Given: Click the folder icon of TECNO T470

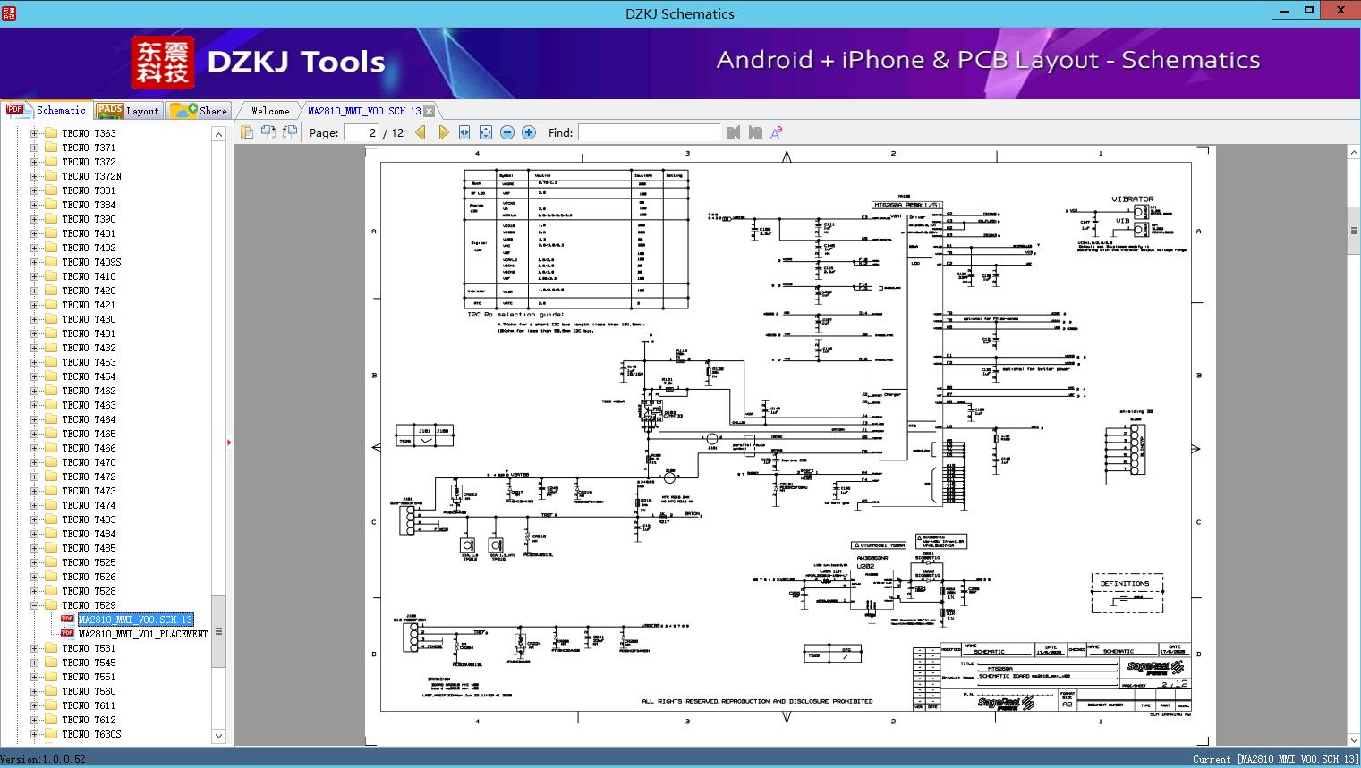Looking at the screenshot, I should pos(51,462).
